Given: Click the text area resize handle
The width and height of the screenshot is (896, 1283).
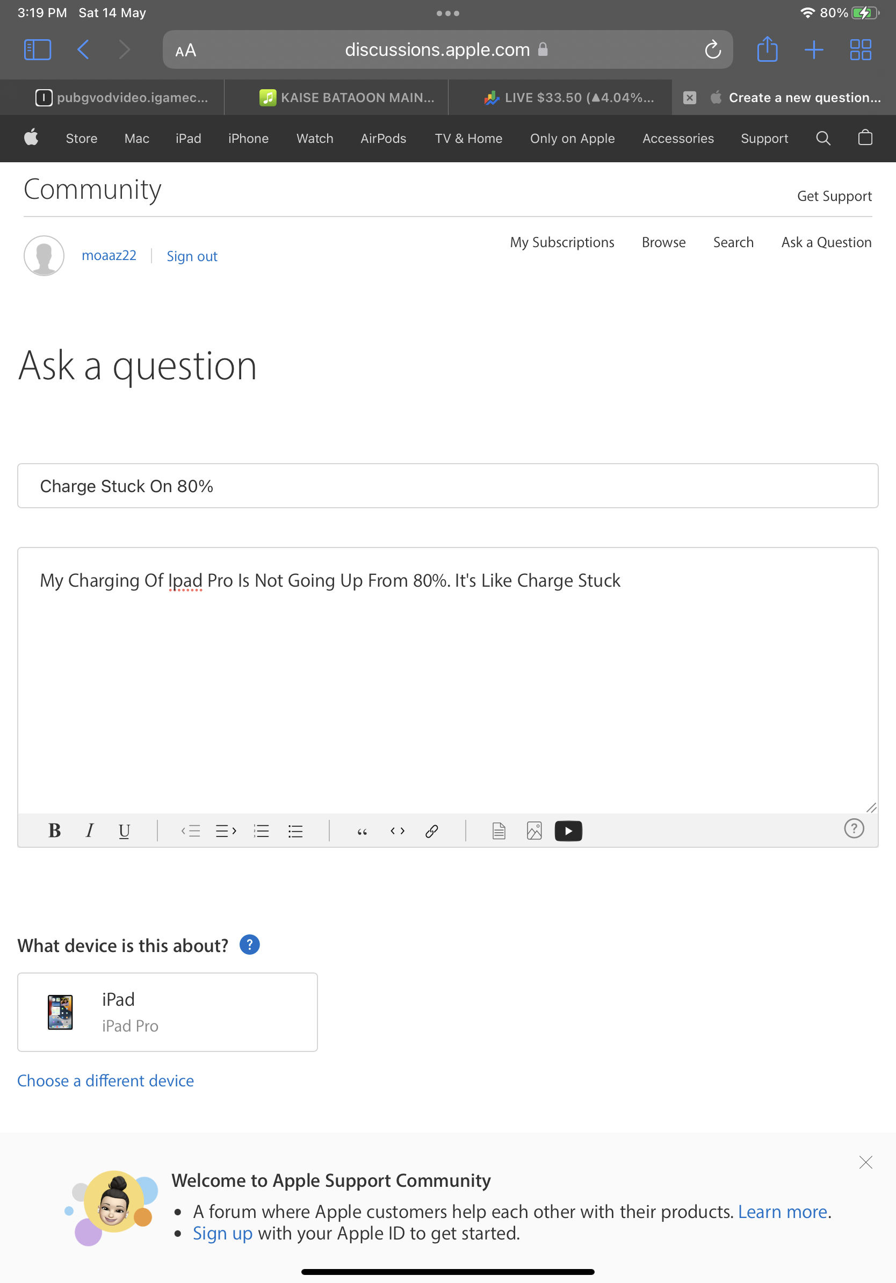Looking at the screenshot, I should (x=871, y=808).
